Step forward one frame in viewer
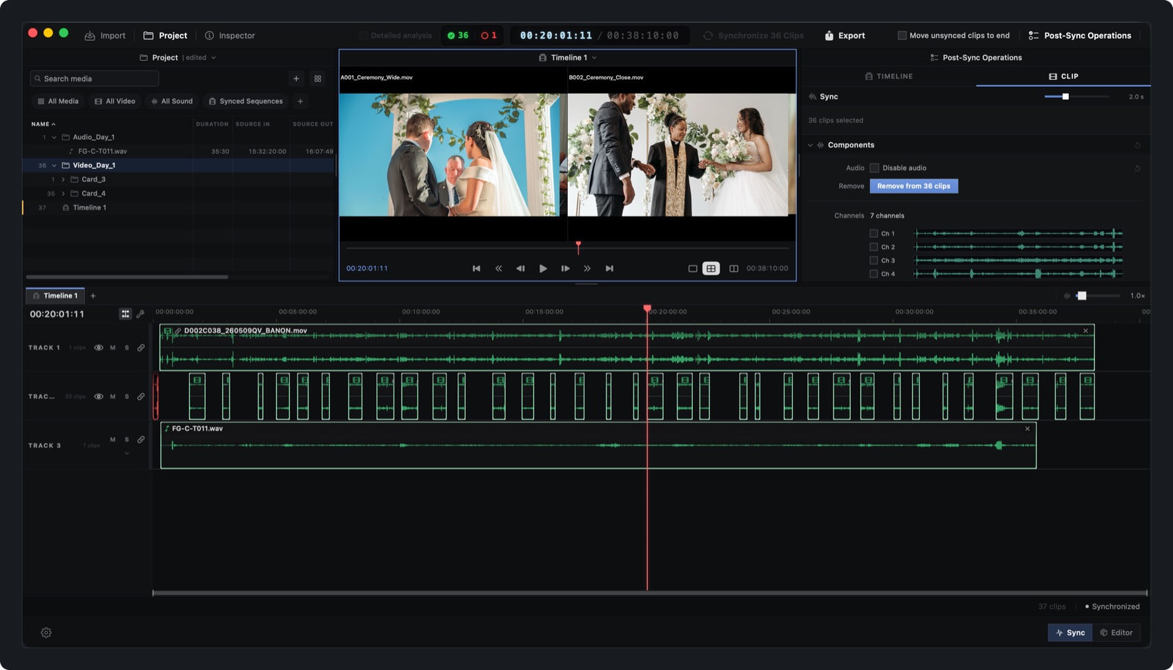 [565, 269]
